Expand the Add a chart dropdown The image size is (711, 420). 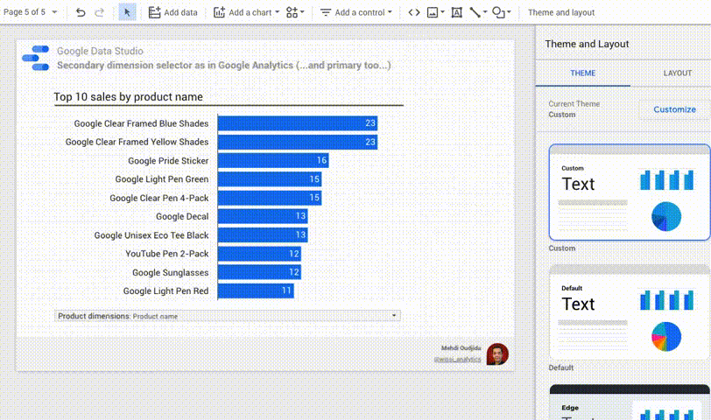tap(246, 12)
